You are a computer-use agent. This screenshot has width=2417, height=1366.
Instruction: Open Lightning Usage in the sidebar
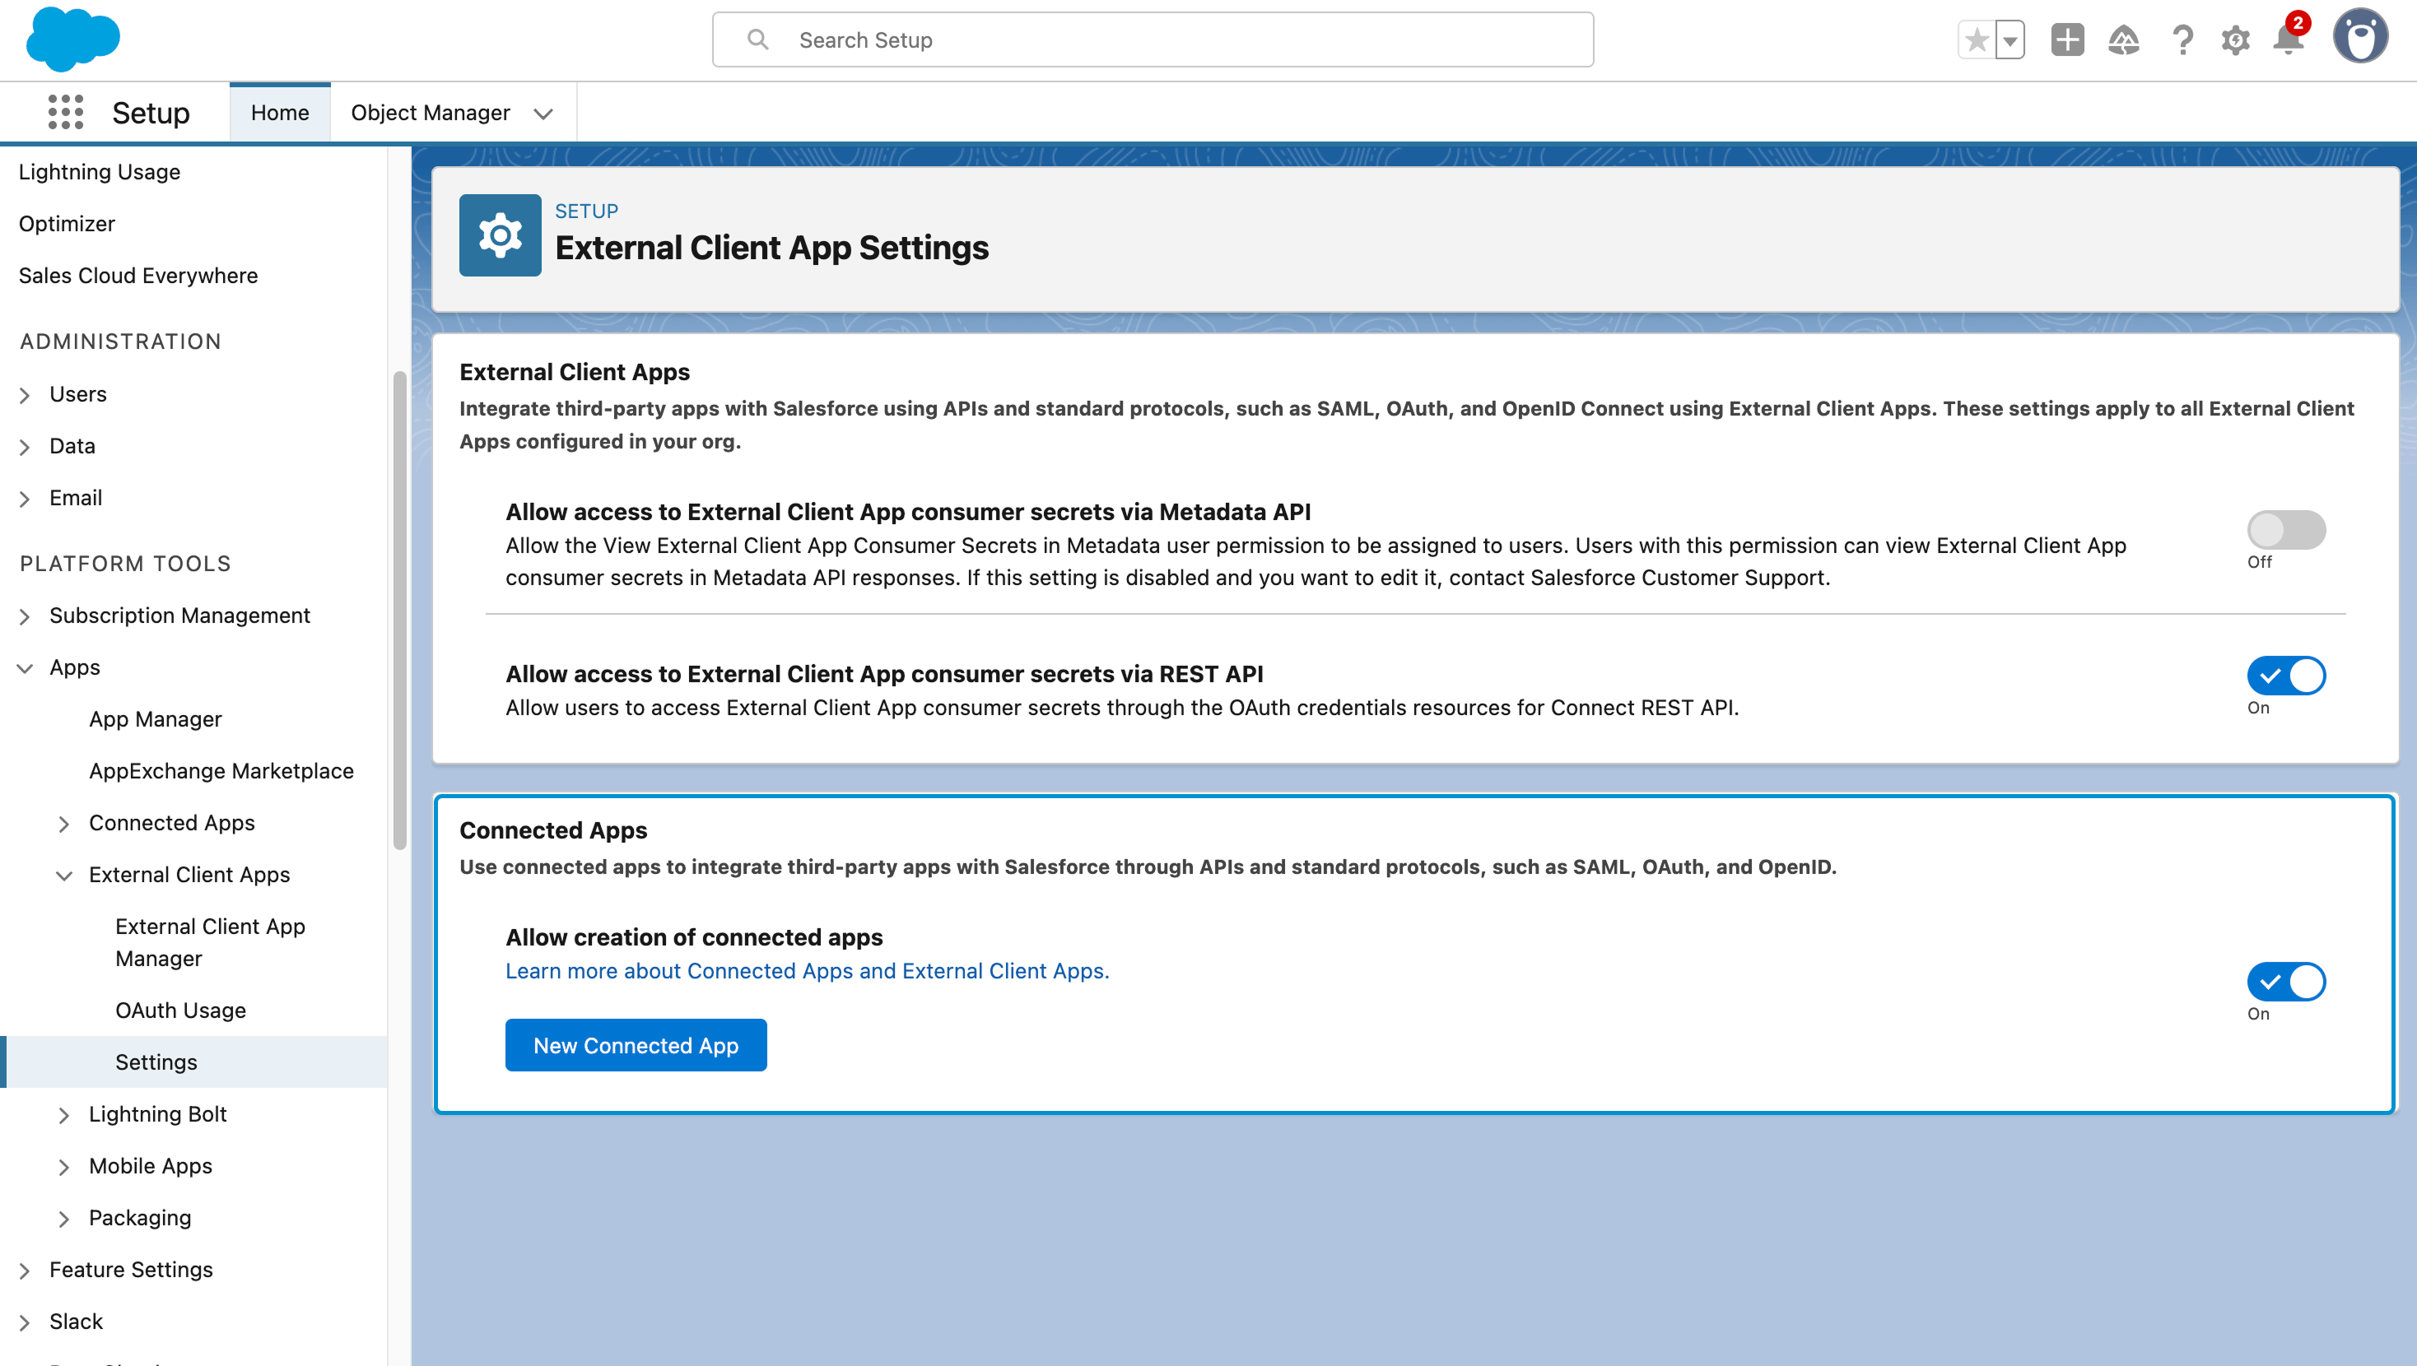pos(100,172)
